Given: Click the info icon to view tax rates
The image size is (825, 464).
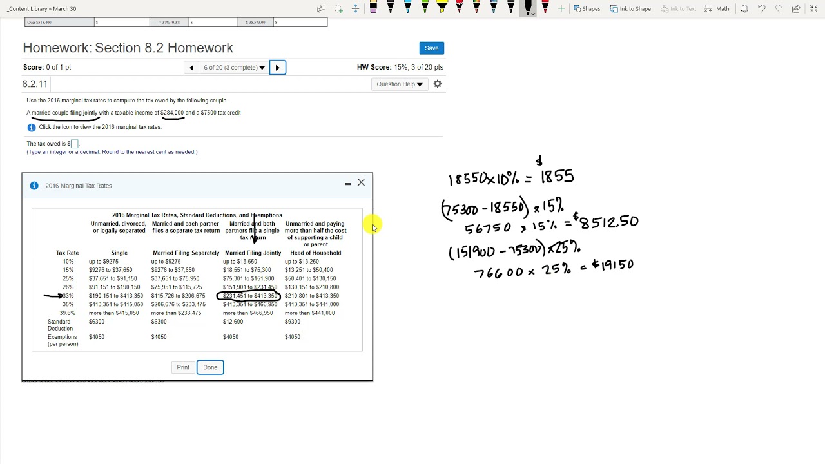Looking at the screenshot, I should 32,127.
